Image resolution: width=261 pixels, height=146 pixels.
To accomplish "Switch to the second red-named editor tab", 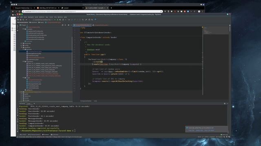I will click(100, 25).
